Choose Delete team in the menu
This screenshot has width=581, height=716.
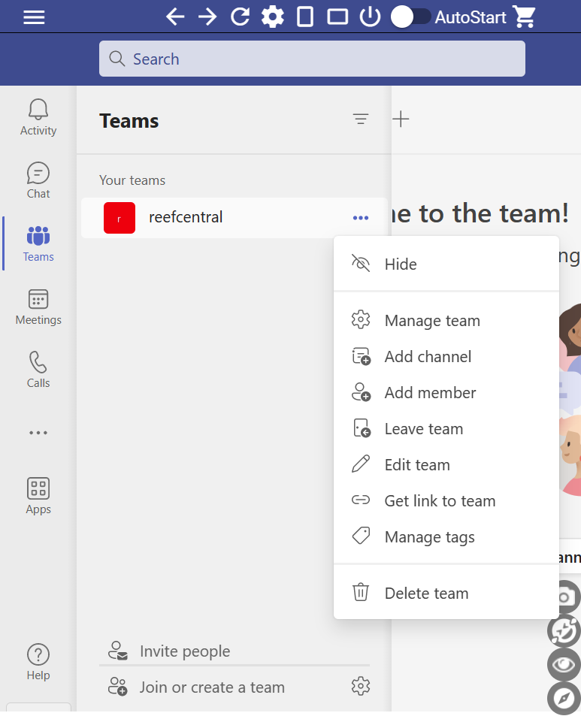[x=426, y=594]
